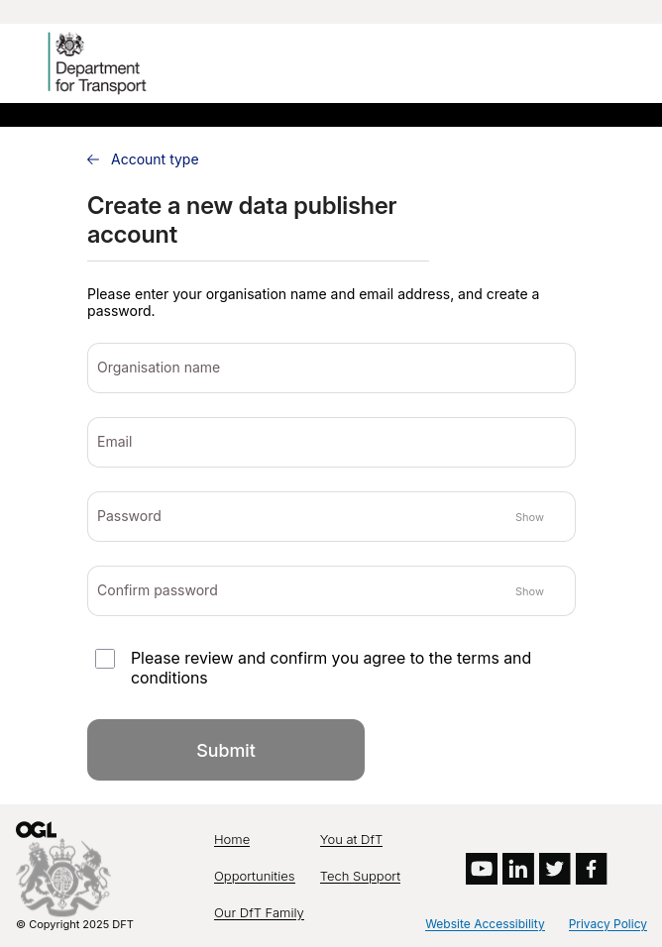The image size is (662, 947).
Task: Open the Facebook social icon
Action: click(x=592, y=869)
